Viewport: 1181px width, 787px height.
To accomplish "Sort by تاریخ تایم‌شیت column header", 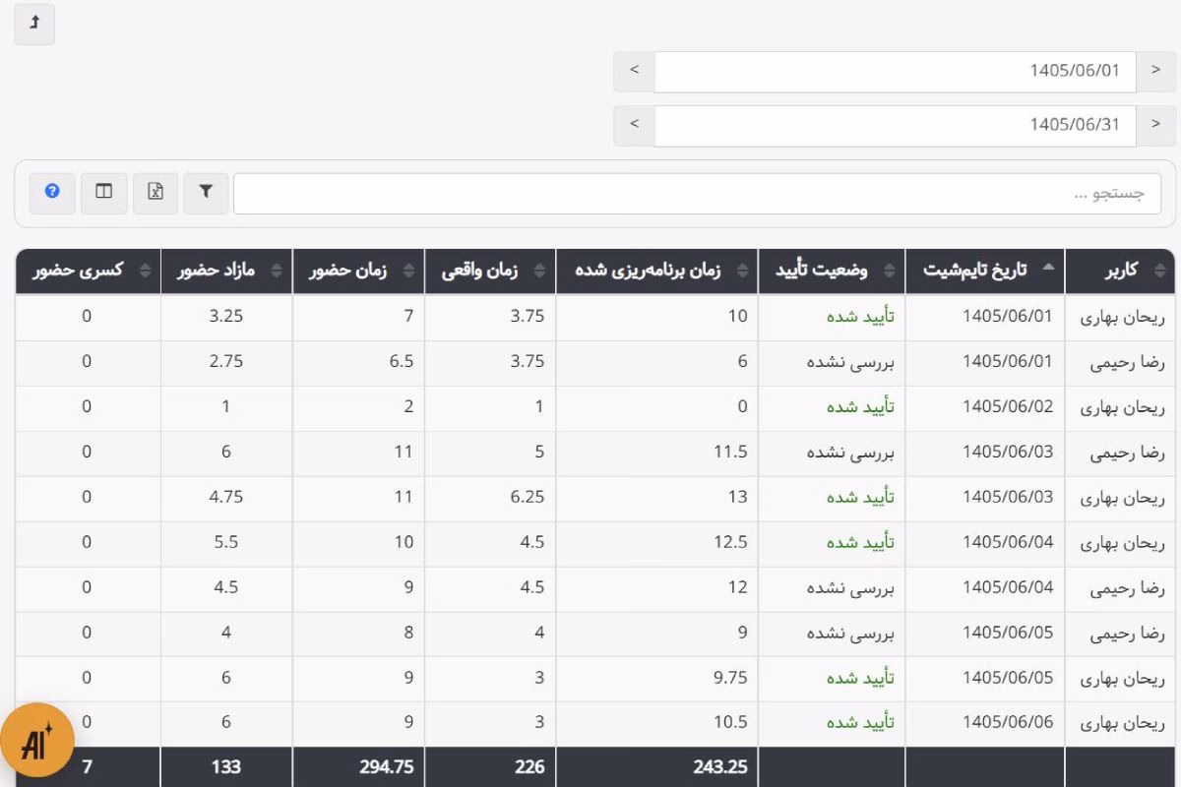I will (984, 271).
